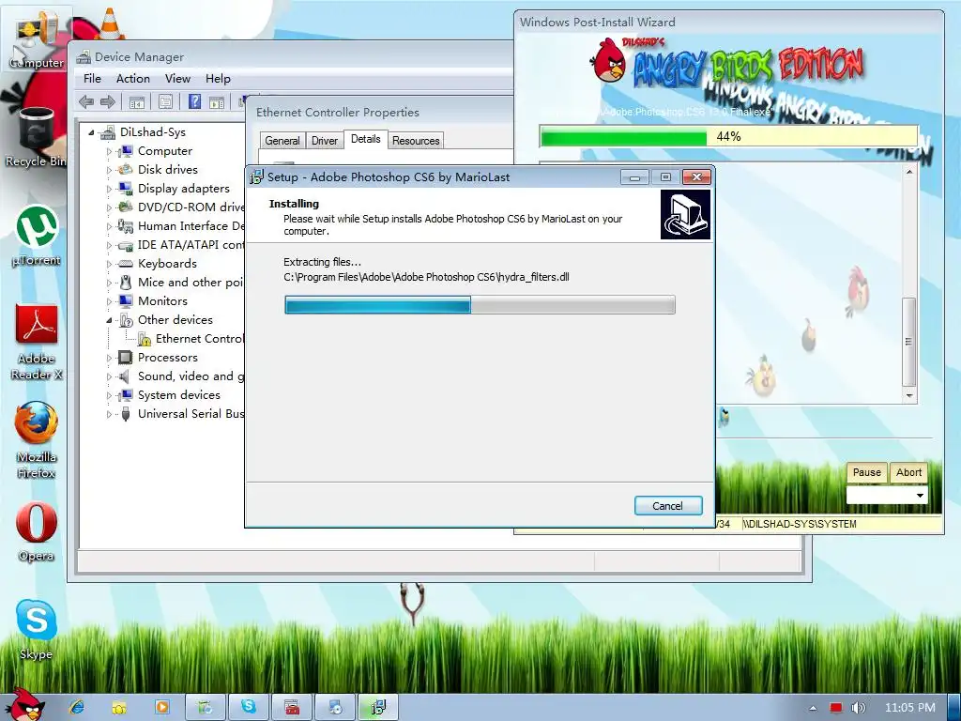Switch to the General tab in Ethernet Properties
The height and width of the screenshot is (721, 961).
[x=282, y=141]
